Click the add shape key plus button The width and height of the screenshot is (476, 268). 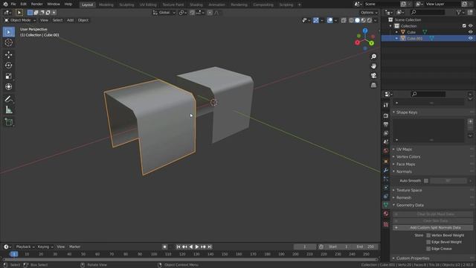[x=470, y=121]
